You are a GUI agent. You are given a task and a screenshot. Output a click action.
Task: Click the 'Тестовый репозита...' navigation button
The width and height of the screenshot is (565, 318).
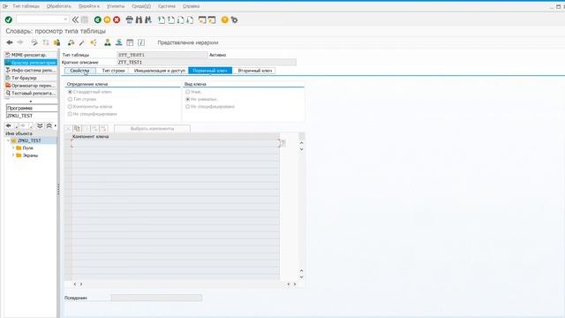[x=31, y=94]
